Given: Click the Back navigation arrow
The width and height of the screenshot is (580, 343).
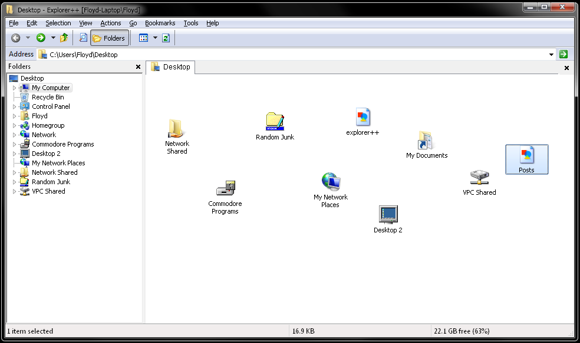Looking at the screenshot, I should [x=16, y=38].
